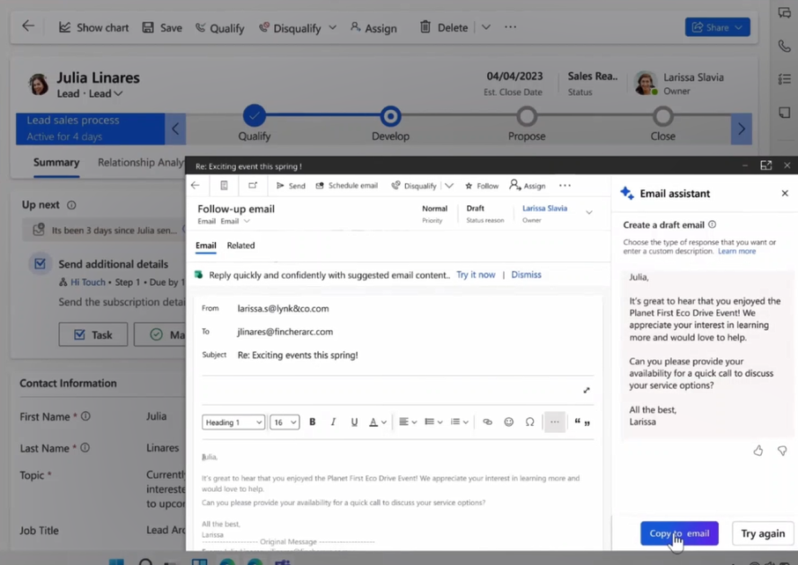Give thumbs down on the assistant draft
This screenshot has height=565, width=798.
[x=781, y=450]
